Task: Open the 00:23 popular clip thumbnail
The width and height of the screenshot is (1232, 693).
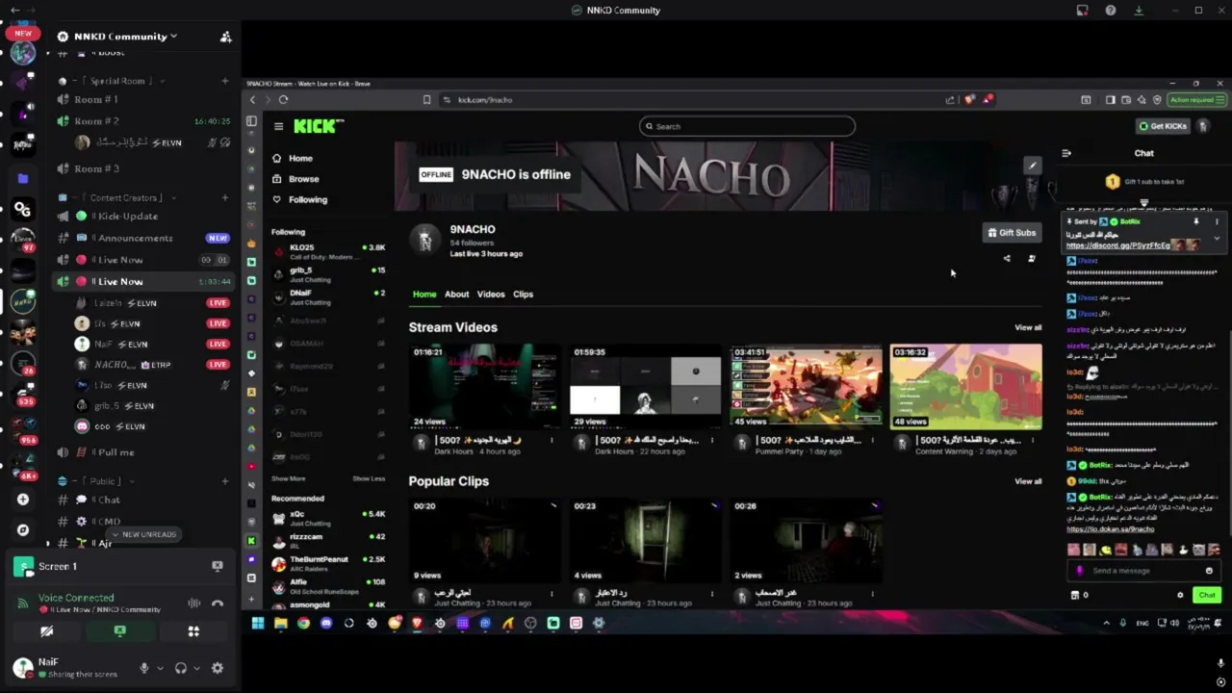Action: click(646, 541)
